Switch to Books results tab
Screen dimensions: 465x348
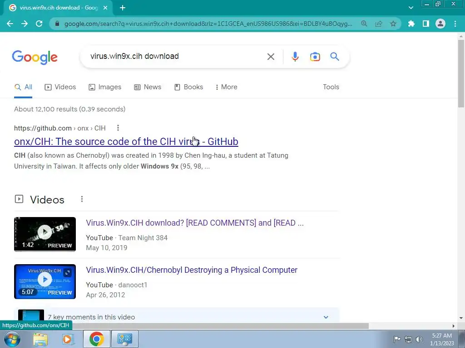(x=188, y=87)
